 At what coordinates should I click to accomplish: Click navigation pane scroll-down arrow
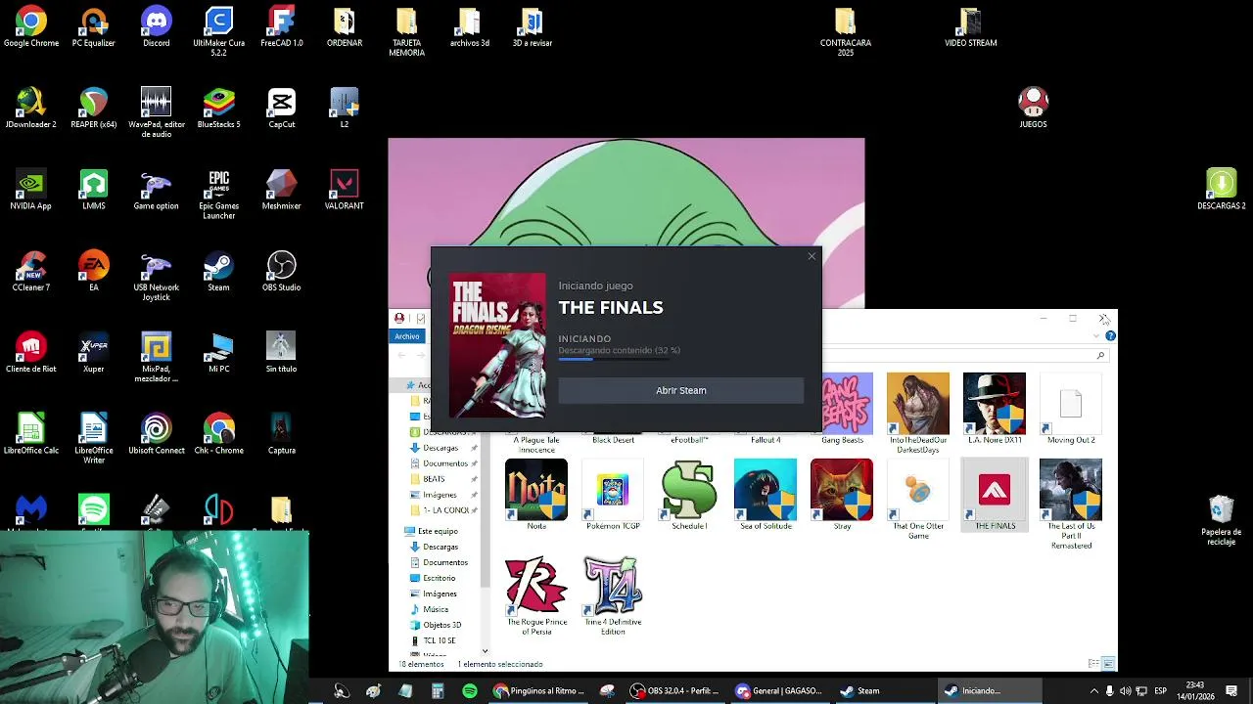click(485, 651)
